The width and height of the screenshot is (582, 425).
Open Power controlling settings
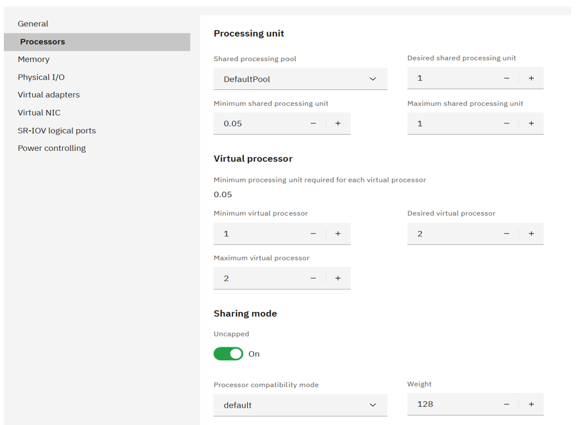coord(52,148)
